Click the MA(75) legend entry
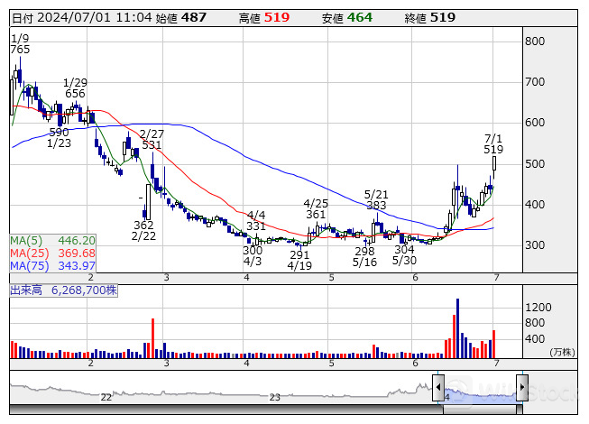Screen dimensions: 589x424 click(x=52, y=265)
